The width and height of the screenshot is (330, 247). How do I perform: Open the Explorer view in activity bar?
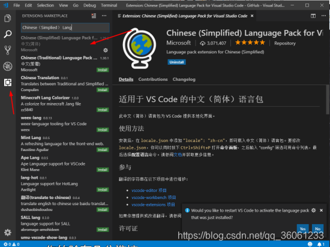pos(8,19)
